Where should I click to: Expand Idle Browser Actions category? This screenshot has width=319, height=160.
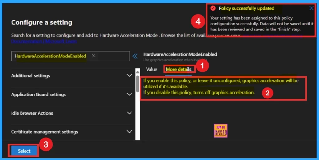tap(129, 113)
